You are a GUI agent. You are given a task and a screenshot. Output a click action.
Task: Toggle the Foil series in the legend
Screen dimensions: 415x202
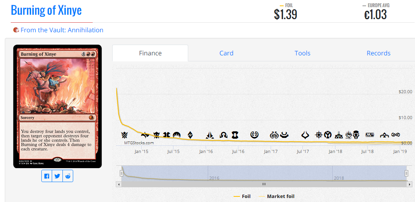pos(242,196)
